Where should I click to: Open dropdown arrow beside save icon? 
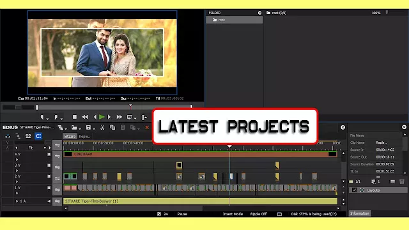[94, 129]
